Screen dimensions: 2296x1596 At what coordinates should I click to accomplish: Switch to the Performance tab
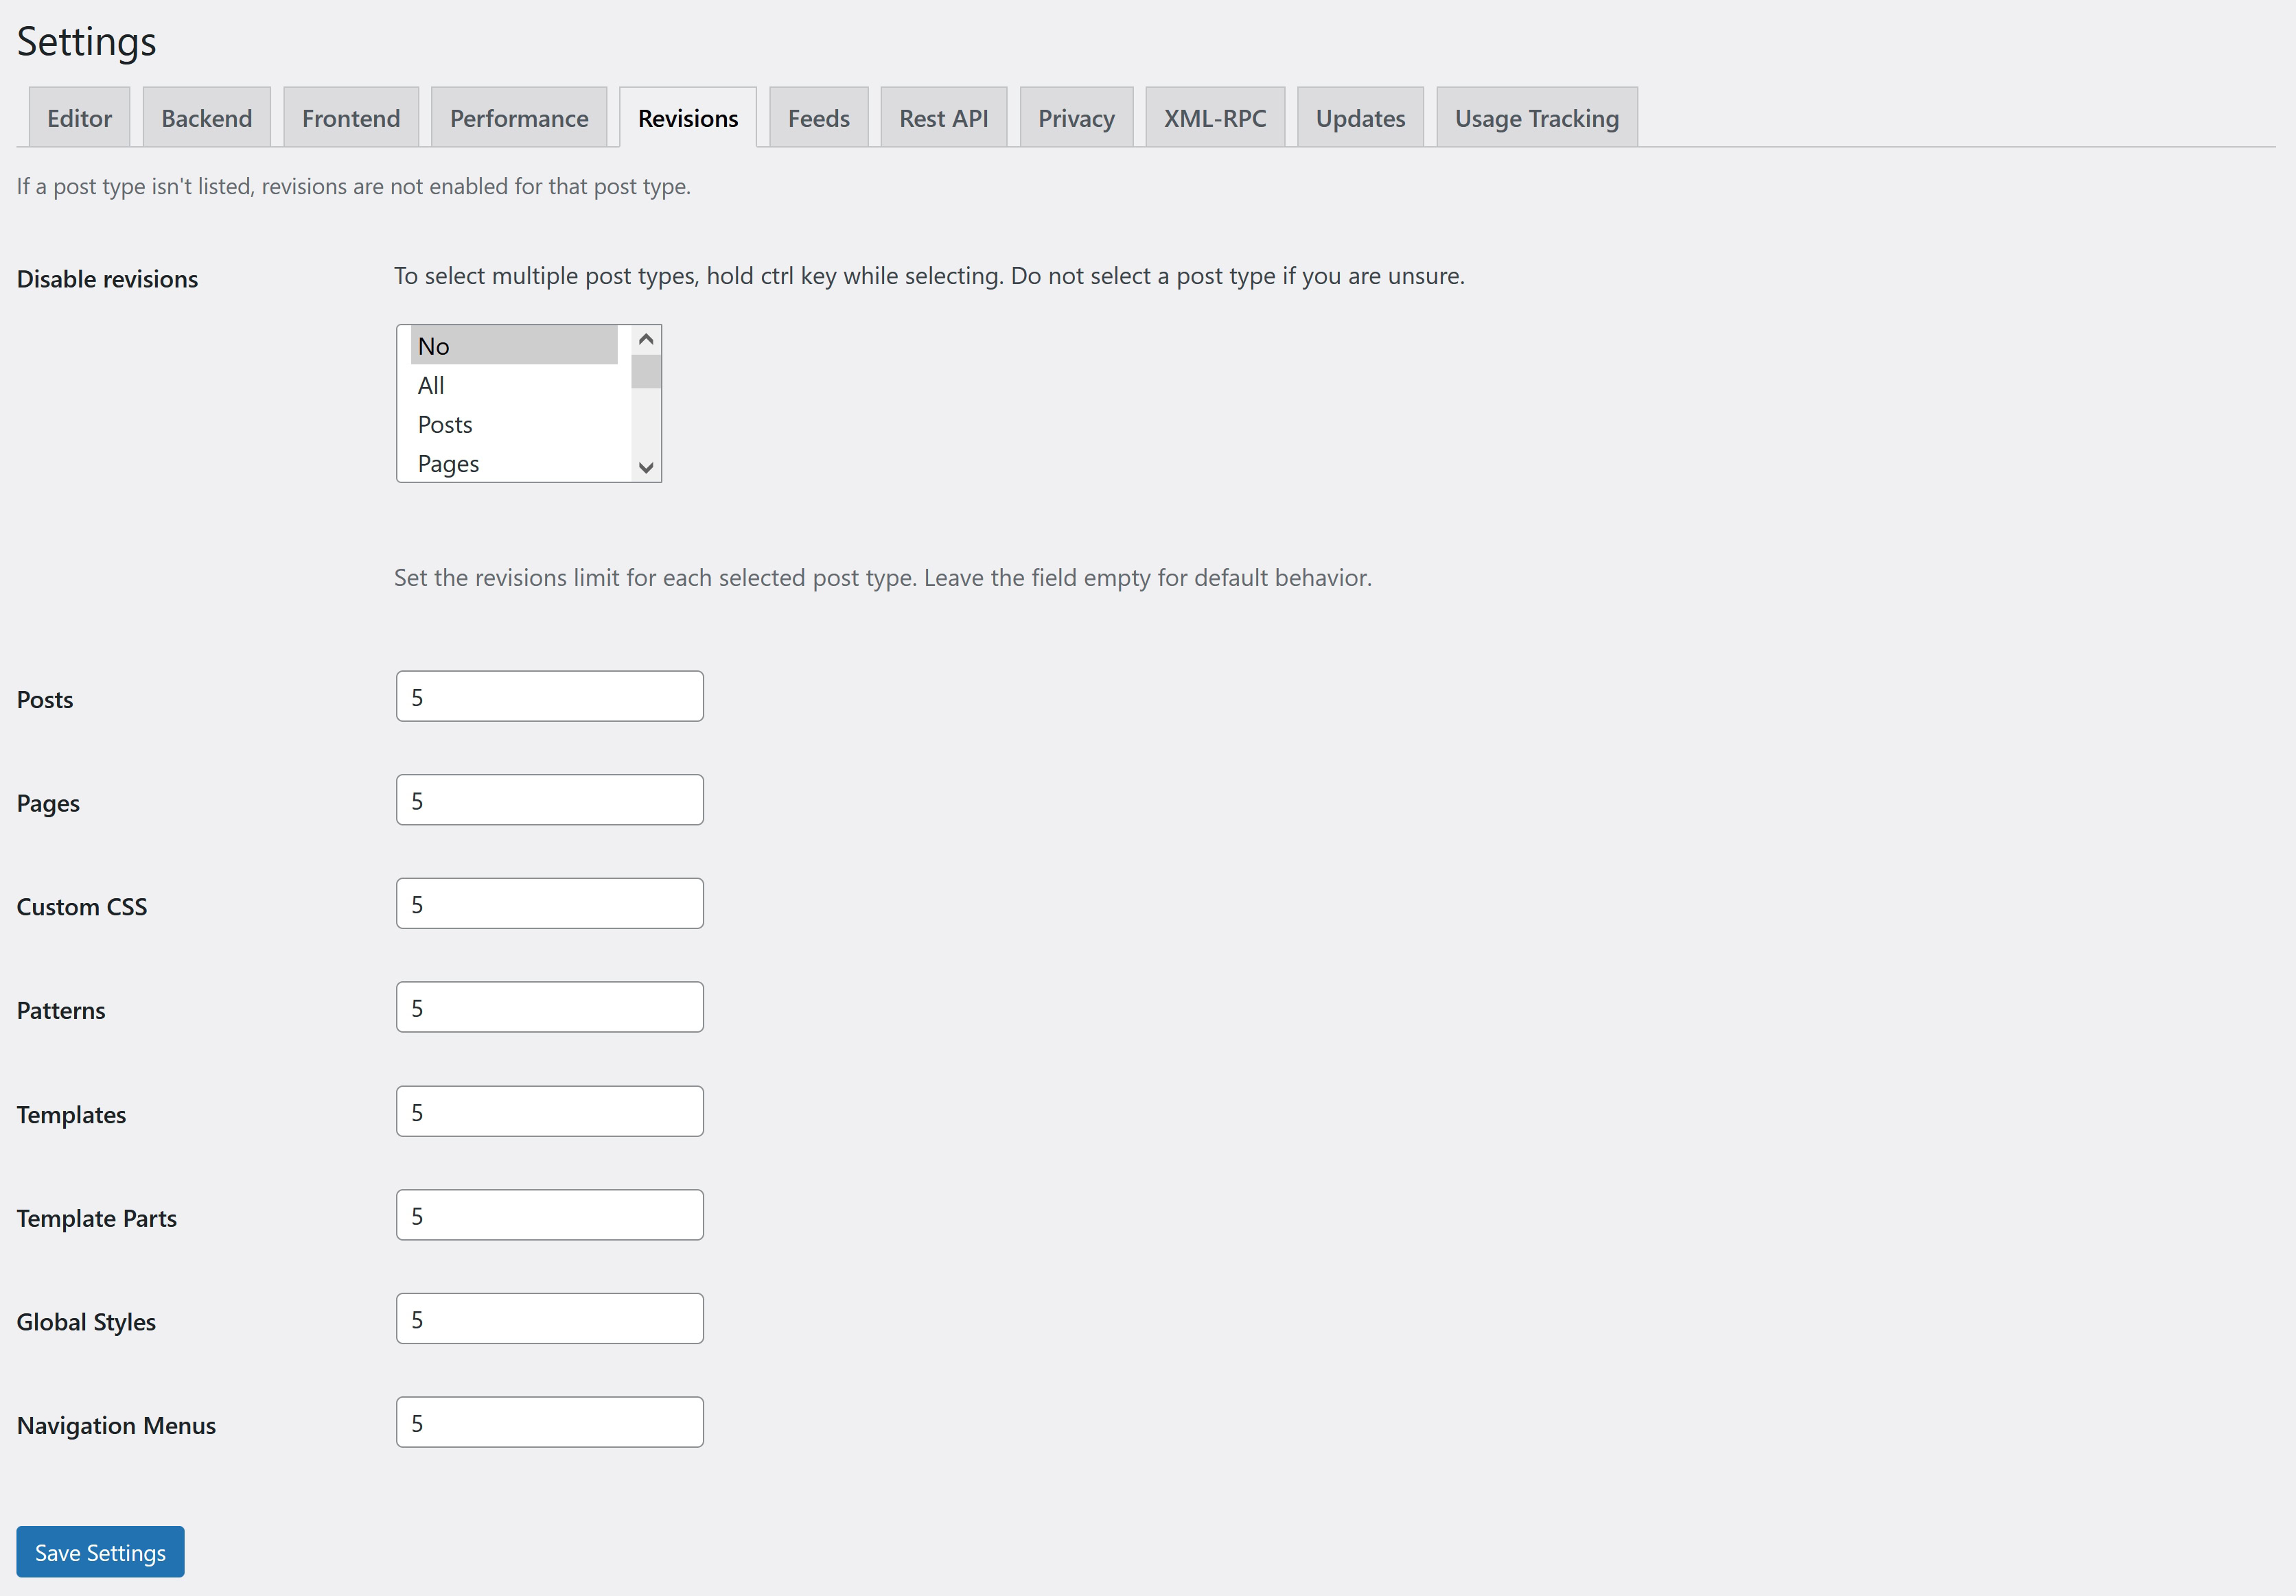pyautogui.click(x=518, y=117)
